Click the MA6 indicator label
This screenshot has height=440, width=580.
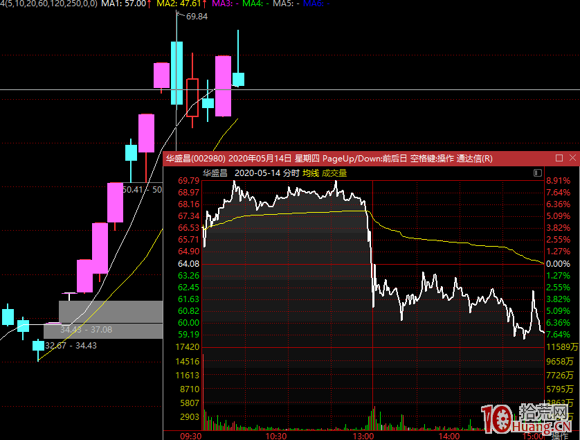tap(316, 3)
